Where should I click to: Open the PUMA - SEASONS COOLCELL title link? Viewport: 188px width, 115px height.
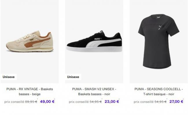[x=158, y=91]
